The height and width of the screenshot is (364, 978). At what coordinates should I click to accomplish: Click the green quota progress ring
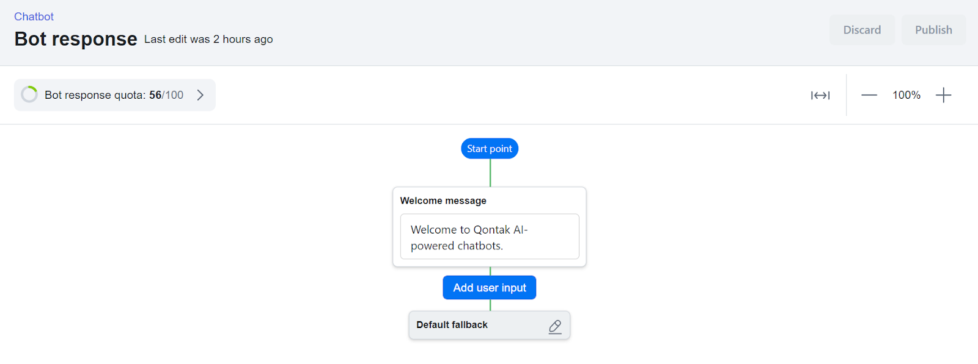click(x=29, y=95)
